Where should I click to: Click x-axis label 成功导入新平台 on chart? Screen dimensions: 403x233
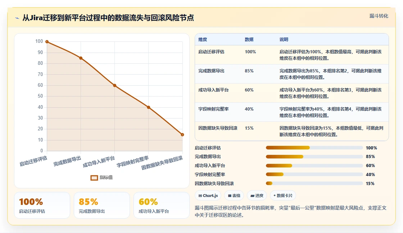tap(99, 162)
